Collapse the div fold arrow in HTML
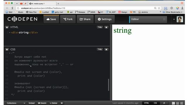This screenshot has width=187, height=105. coord(10,32)
